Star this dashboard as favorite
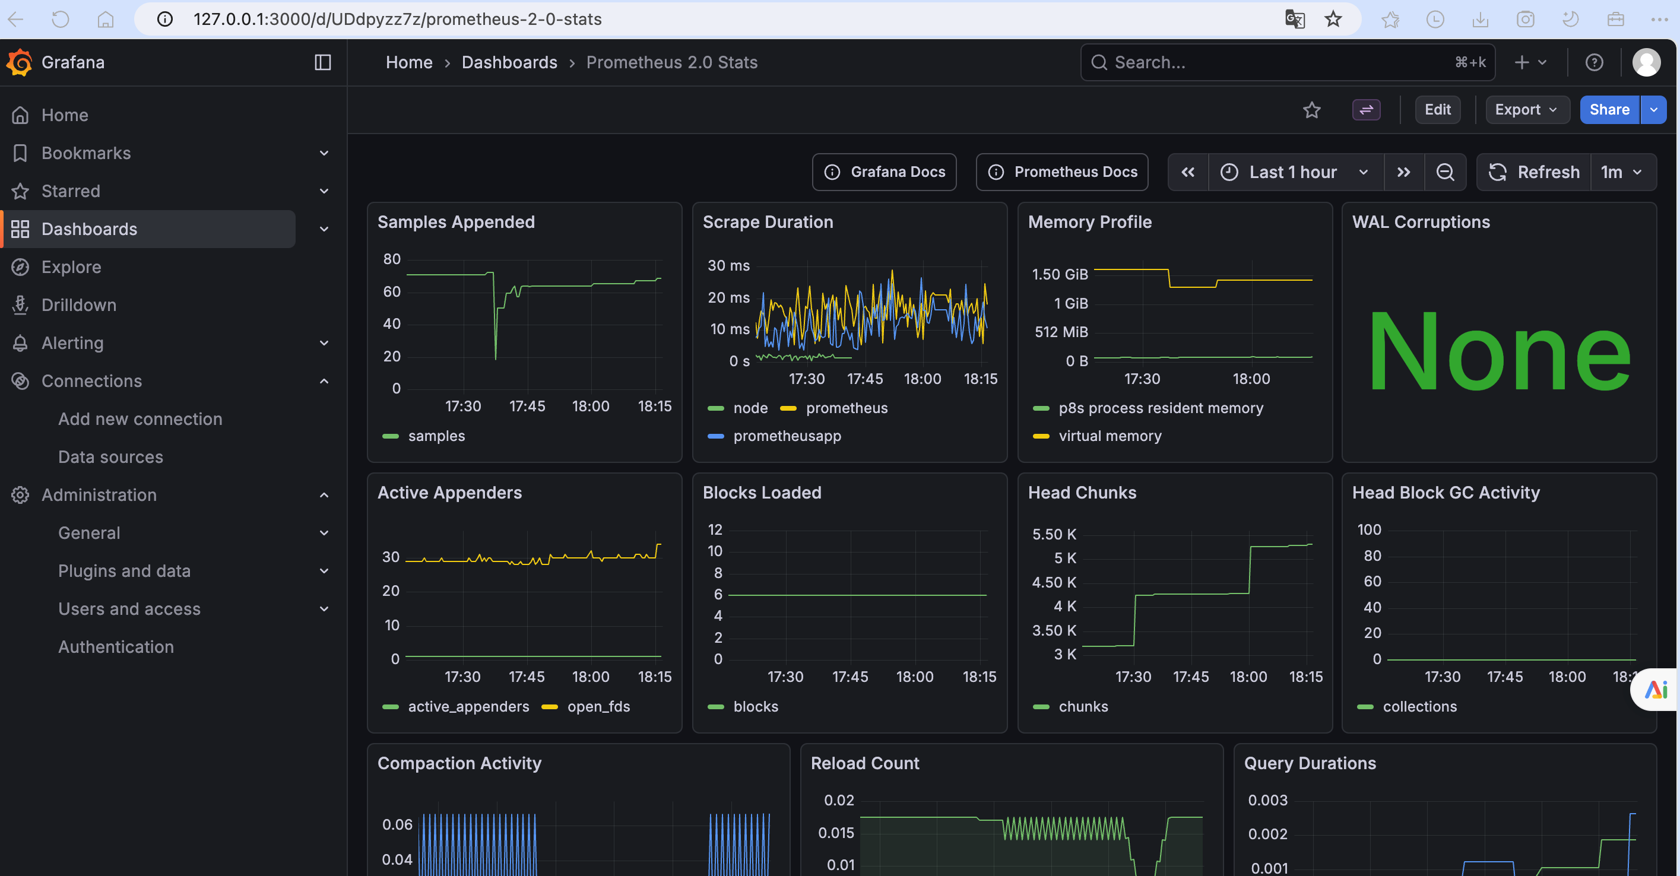Screen dimensions: 1680x876 [x=1311, y=109]
